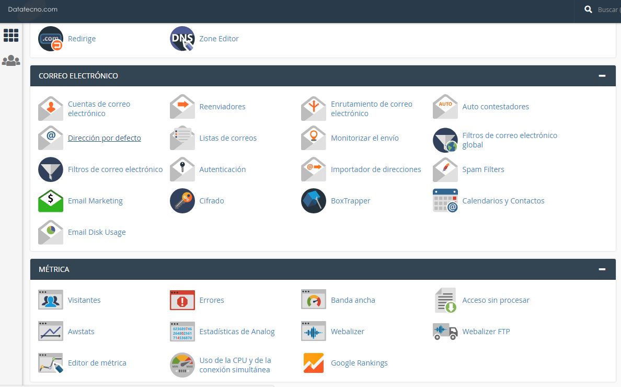Click the Buscar search field
This screenshot has height=387, width=621.
(x=608, y=10)
